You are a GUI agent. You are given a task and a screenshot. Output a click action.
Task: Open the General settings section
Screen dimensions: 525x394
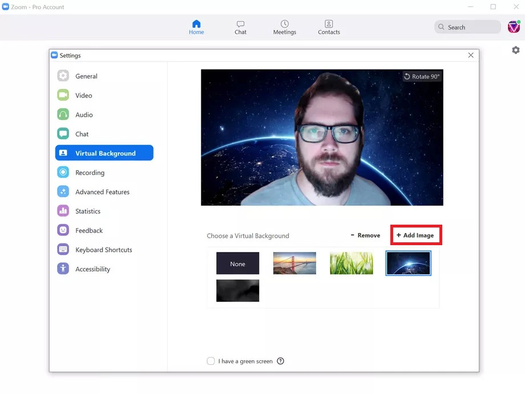[86, 76]
